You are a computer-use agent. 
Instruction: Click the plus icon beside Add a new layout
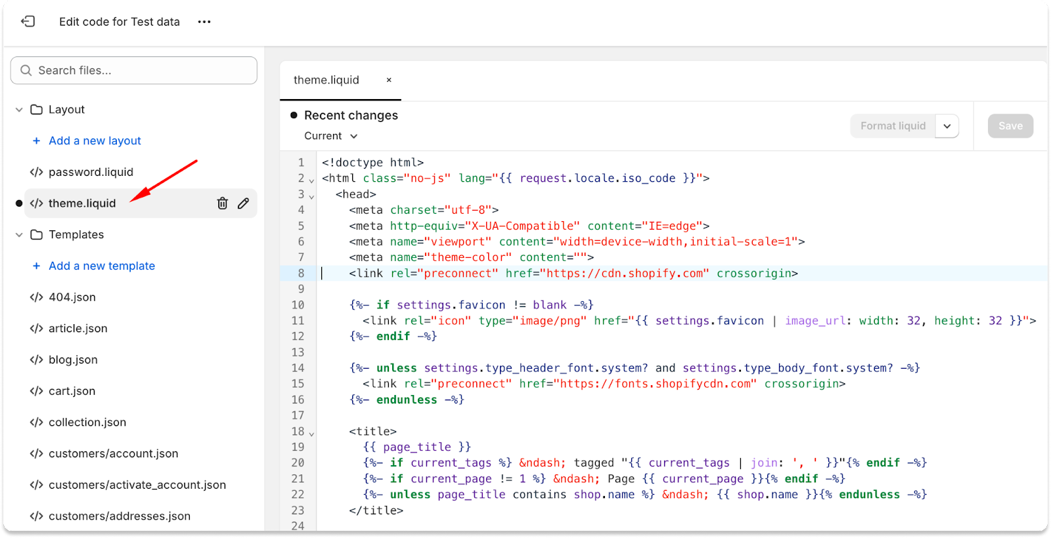pyautogui.click(x=36, y=140)
